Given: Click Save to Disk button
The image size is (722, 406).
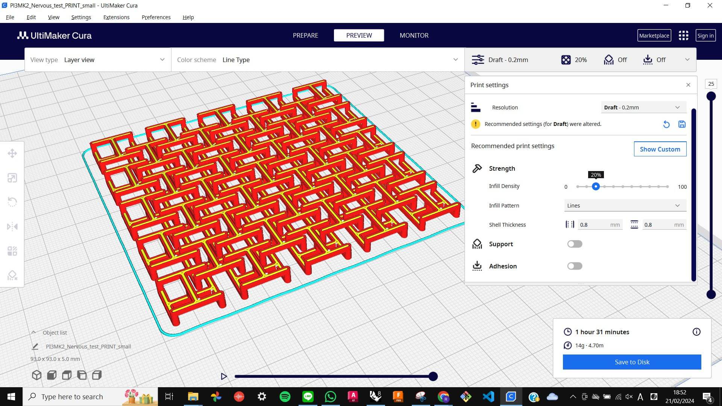Looking at the screenshot, I should pos(632,362).
